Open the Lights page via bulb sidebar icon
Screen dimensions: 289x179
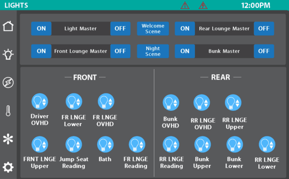coord(8,54)
